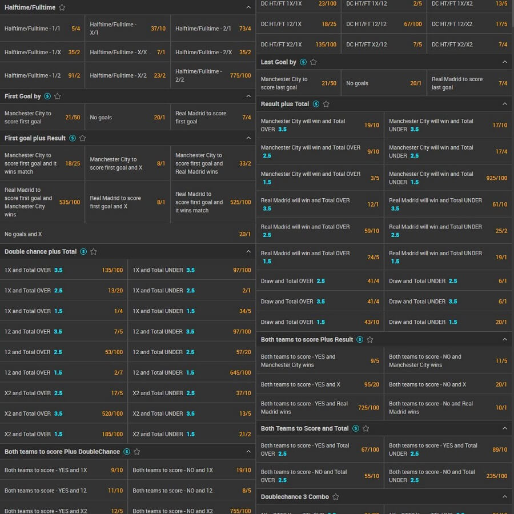Select Manchester City to score first goal and X

(x=127, y=163)
